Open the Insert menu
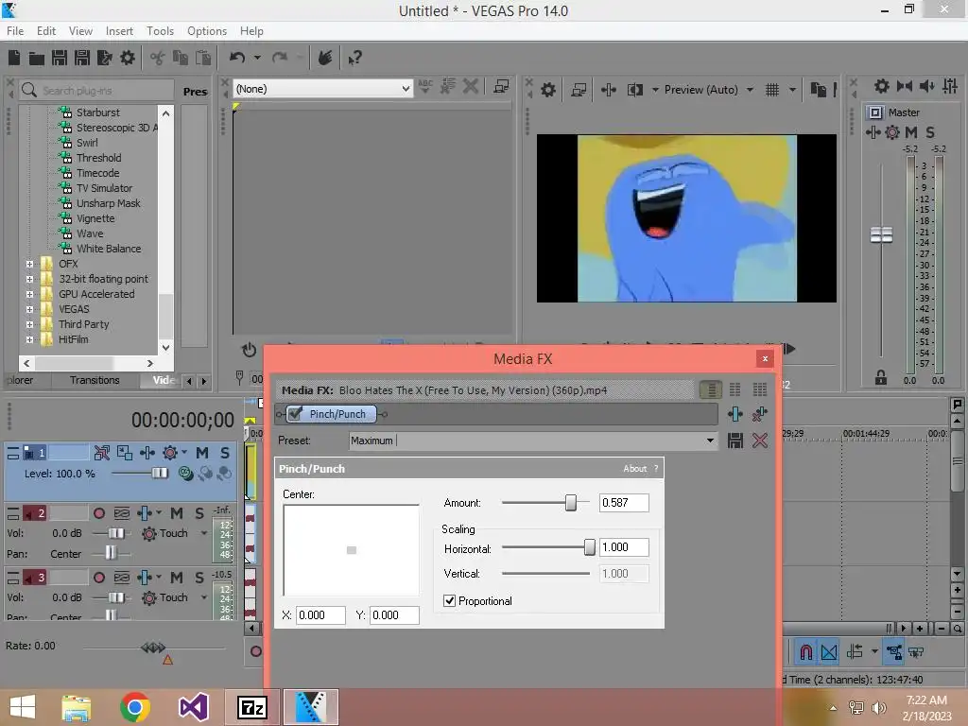Screen dimensions: 968x726 [x=119, y=31]
